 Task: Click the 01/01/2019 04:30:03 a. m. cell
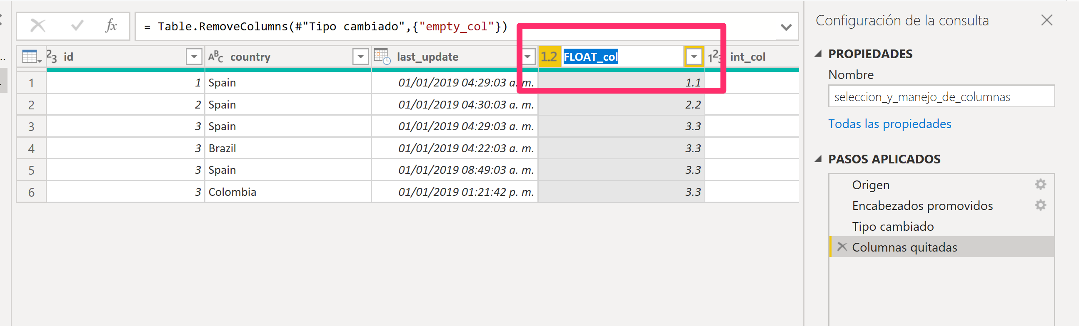(x=455, y=105)
